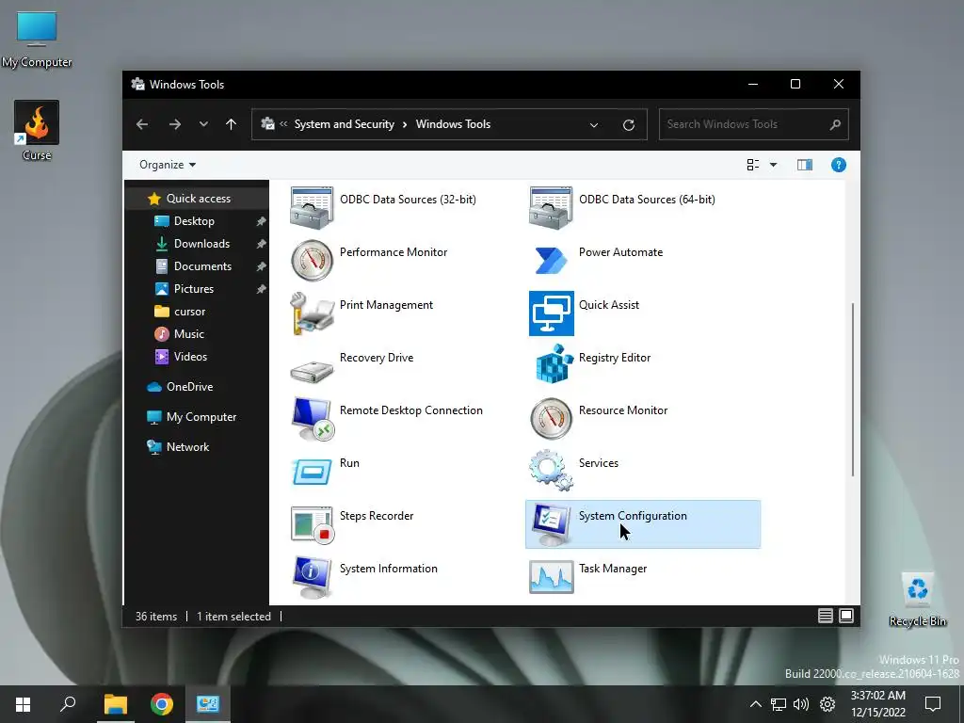Expand hidden path chevrons in address bar

pyautogui.click(x=283, y=124)
